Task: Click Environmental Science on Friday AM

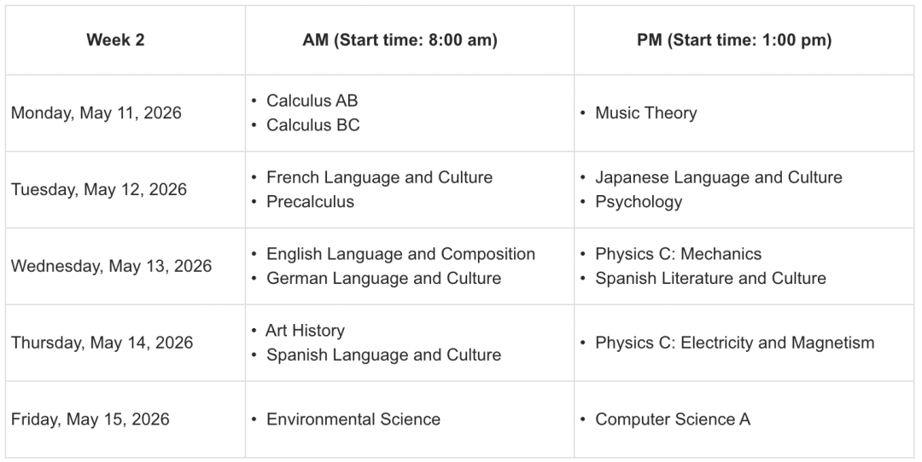Action: (x=353, y=419)
